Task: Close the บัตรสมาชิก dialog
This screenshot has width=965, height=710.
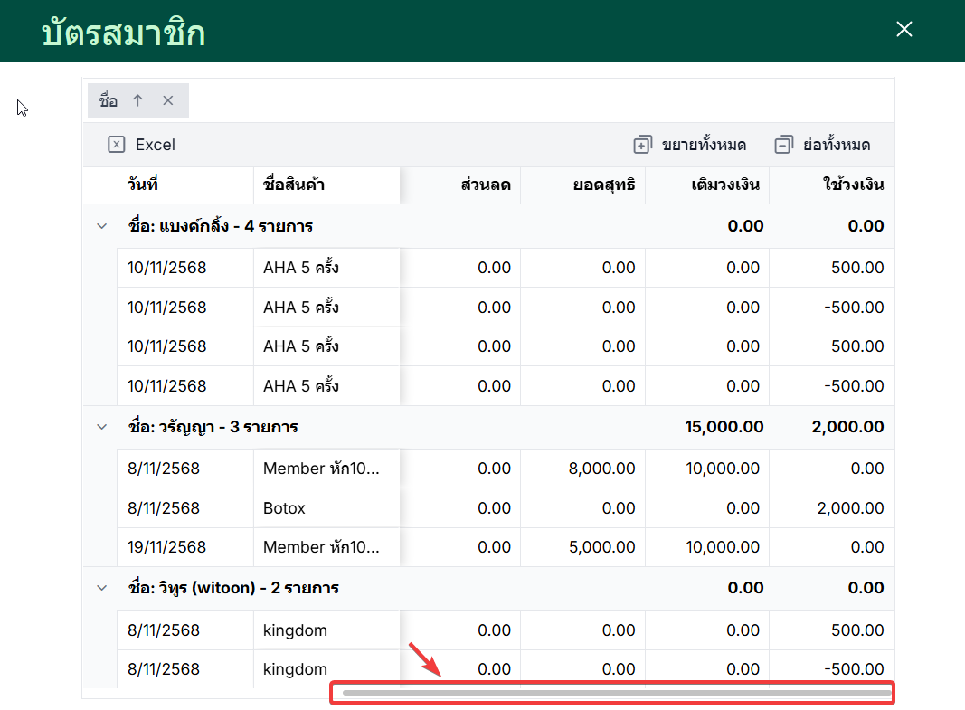Action: point(904,30)
